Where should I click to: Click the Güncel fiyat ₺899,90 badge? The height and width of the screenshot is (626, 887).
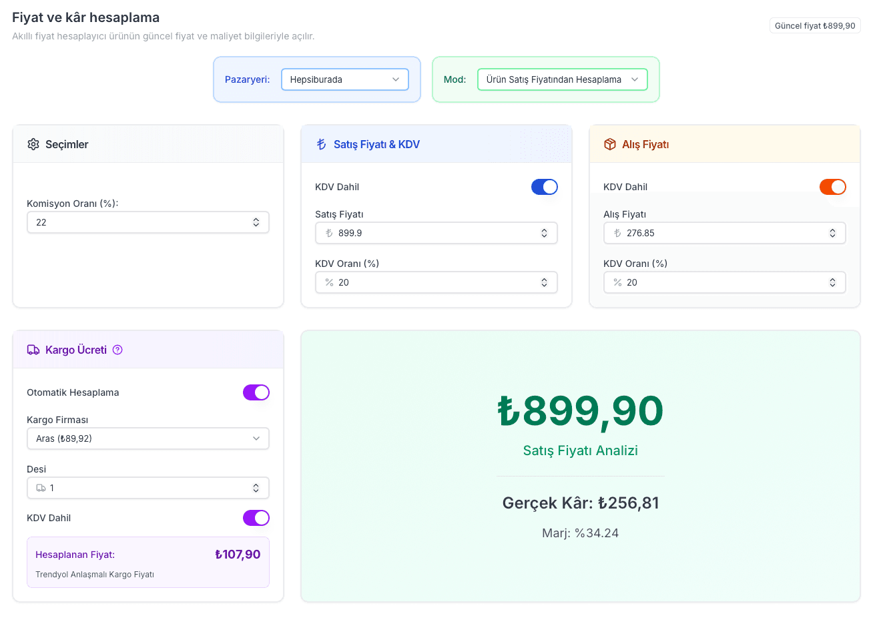tap(815, 25)
